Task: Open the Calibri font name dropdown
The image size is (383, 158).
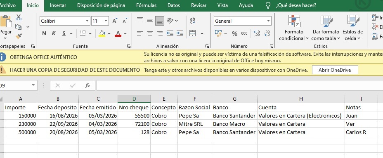Action: click(x=87, y=21)
